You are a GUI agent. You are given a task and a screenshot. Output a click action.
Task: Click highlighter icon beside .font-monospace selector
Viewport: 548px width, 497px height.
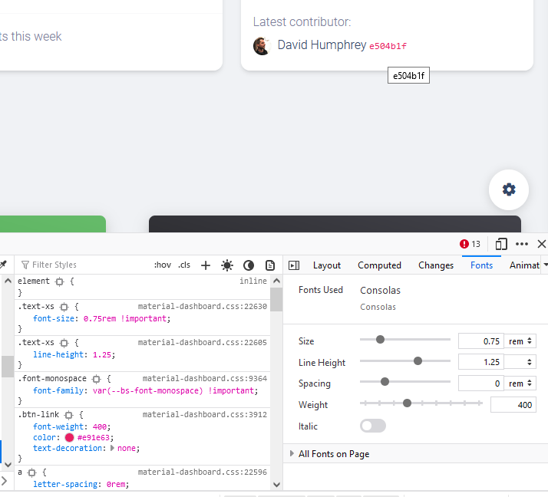[96, 379]
